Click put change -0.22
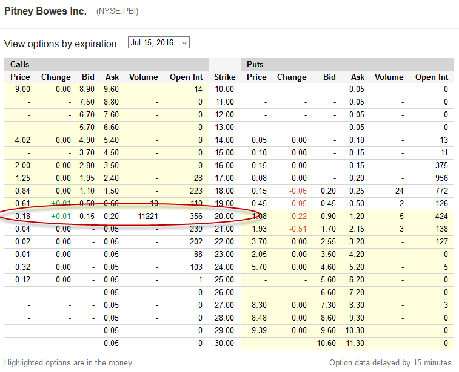 298,216
